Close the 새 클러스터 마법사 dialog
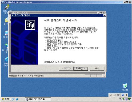132x102 pixels. tap(105, 15)
